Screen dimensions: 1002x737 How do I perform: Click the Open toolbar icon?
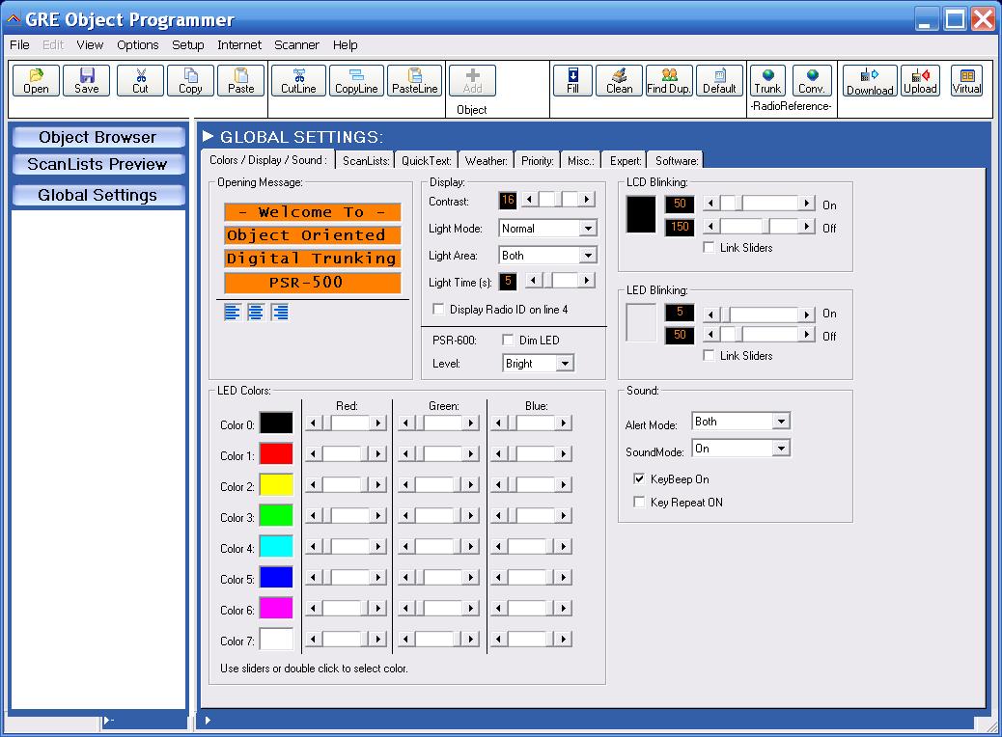tap(37, 81)
